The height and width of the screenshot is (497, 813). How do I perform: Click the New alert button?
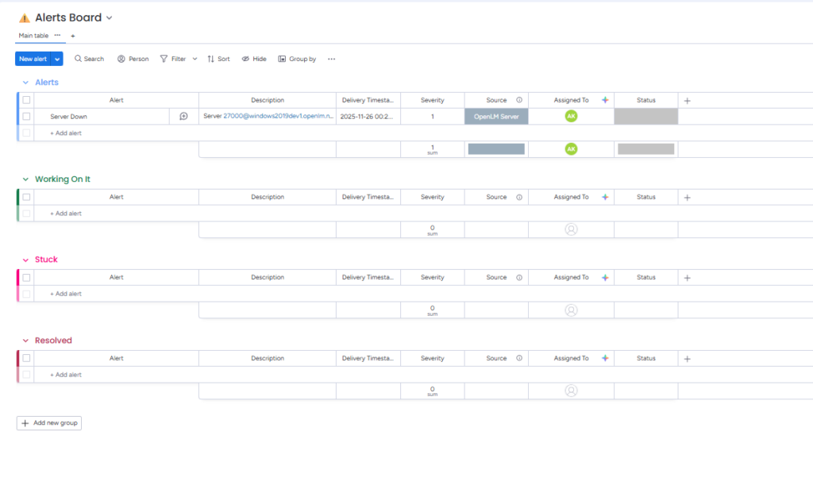(33, 59)
